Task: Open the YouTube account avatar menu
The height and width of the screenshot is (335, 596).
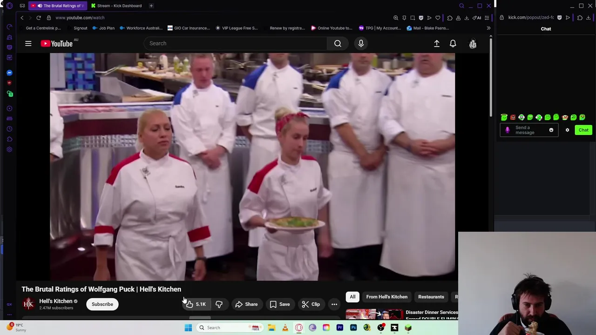Action: [x=473, y=43]
